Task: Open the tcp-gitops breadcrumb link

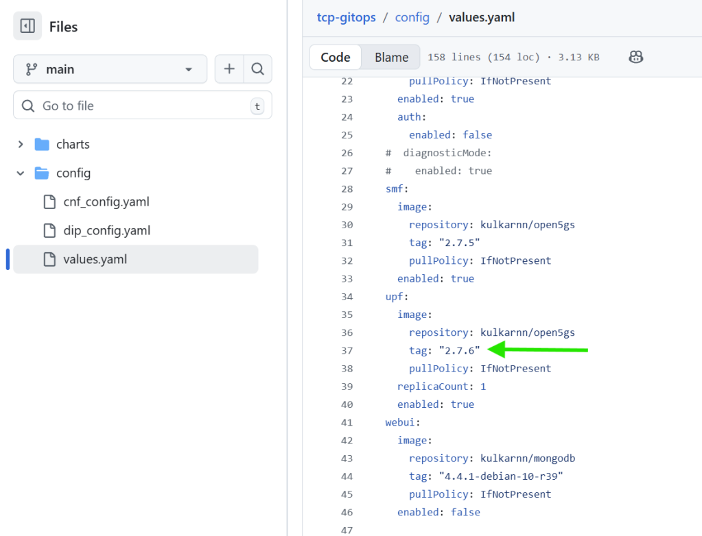Action: click(x=346, y=17)
